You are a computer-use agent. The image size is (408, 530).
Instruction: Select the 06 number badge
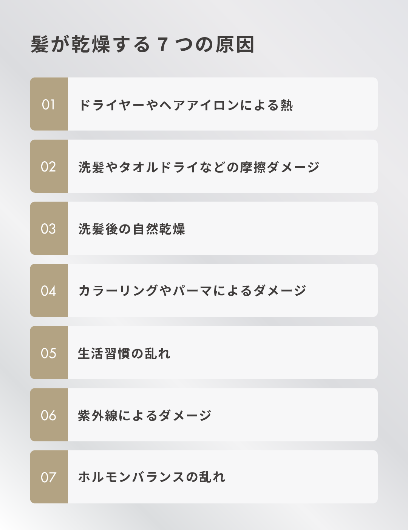click(x=49, y=415)
